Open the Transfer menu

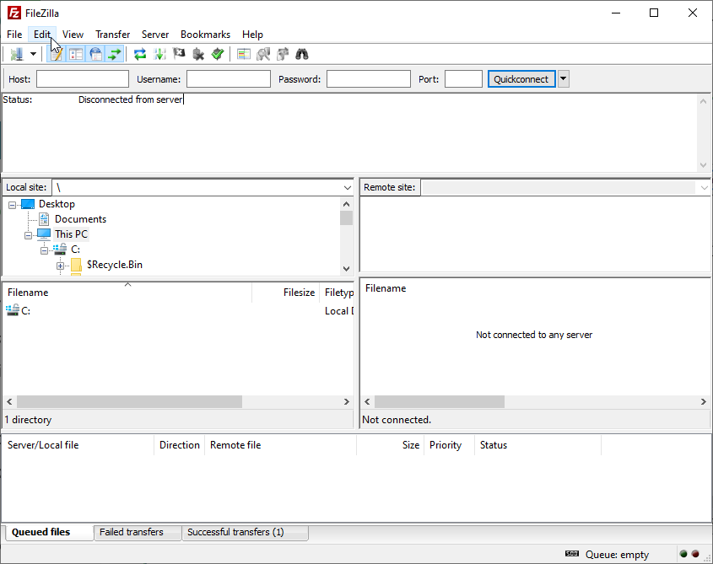(113, 35)
